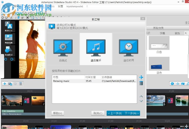
Task: Open the blue info icon above the timeline
Action: tap(172, 84)
